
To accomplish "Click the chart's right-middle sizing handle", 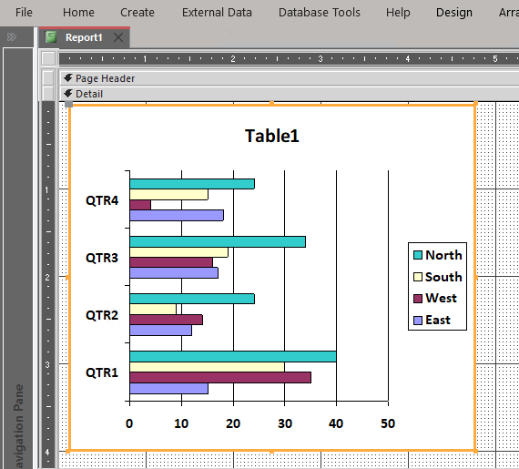I will 476,278.
